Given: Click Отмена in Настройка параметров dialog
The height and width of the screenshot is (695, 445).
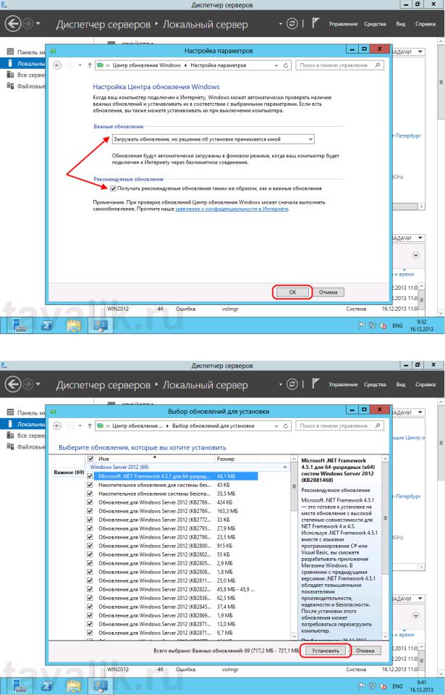Looking at the screenshot, I should click(x=329, y=292).
